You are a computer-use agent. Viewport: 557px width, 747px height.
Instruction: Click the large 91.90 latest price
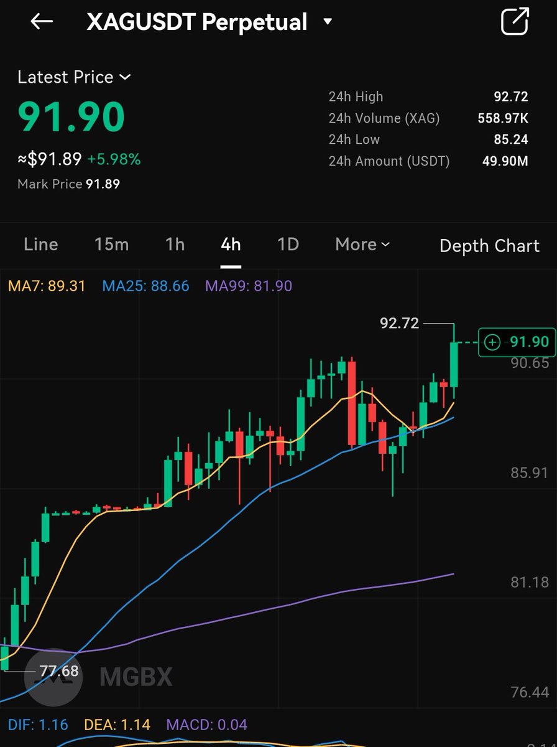(x=71, y=116)
